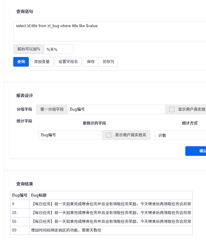
Task: Save the query with 保存
Action: click(91, 62)
